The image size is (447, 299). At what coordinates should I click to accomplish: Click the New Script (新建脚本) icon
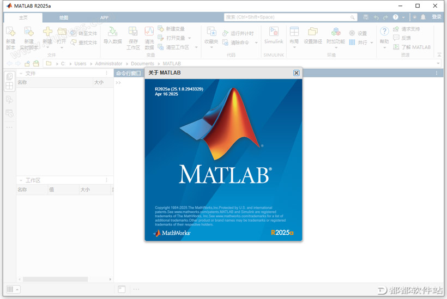pyautogui.click(x=10, y=32)
